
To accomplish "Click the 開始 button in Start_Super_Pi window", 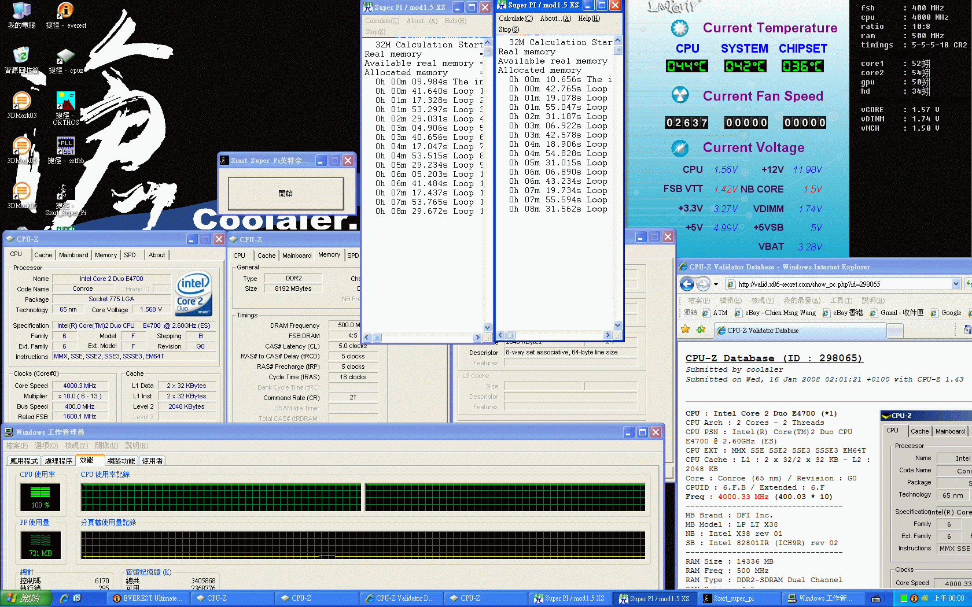I will (286, 194).
